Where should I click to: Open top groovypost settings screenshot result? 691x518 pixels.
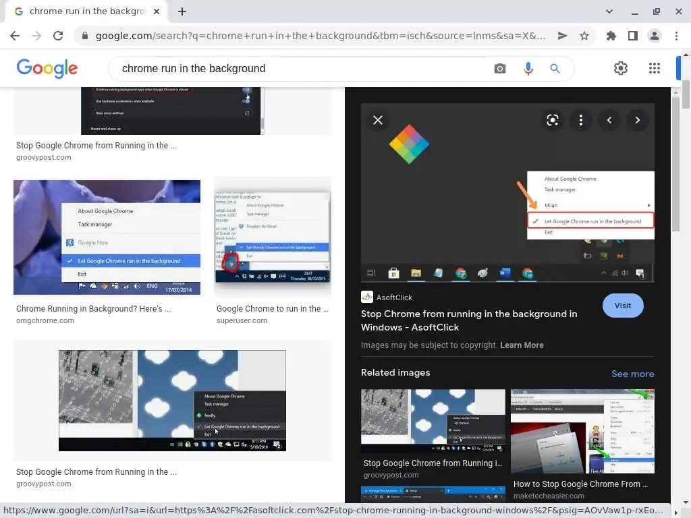(x=172, y=111)
